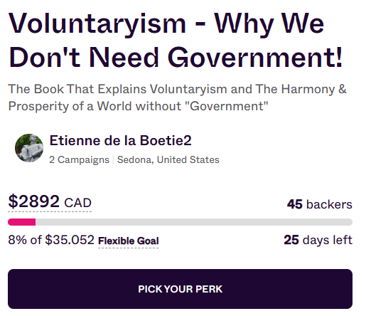Click the word "backers" beside 45
The image size is (371, 316).
point(329,204)
